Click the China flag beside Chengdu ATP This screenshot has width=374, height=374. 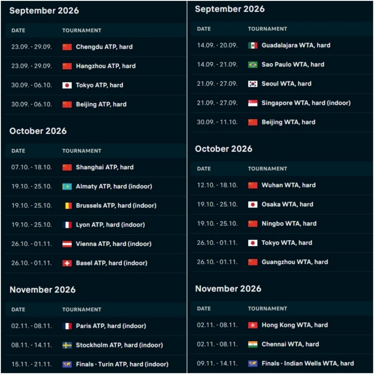click(67, 47)
